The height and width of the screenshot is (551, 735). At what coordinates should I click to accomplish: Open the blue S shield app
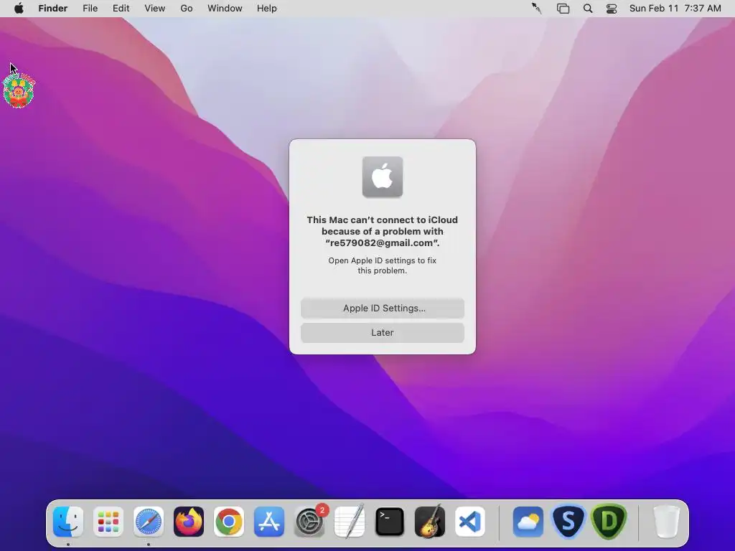[x=568, y=522]
